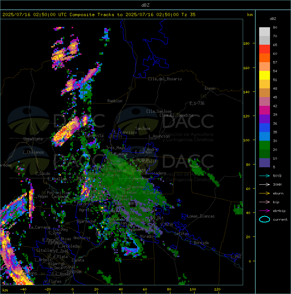Click the 'Catitas' map label
This screenshot has height=294, width=291.
[182, 234]
